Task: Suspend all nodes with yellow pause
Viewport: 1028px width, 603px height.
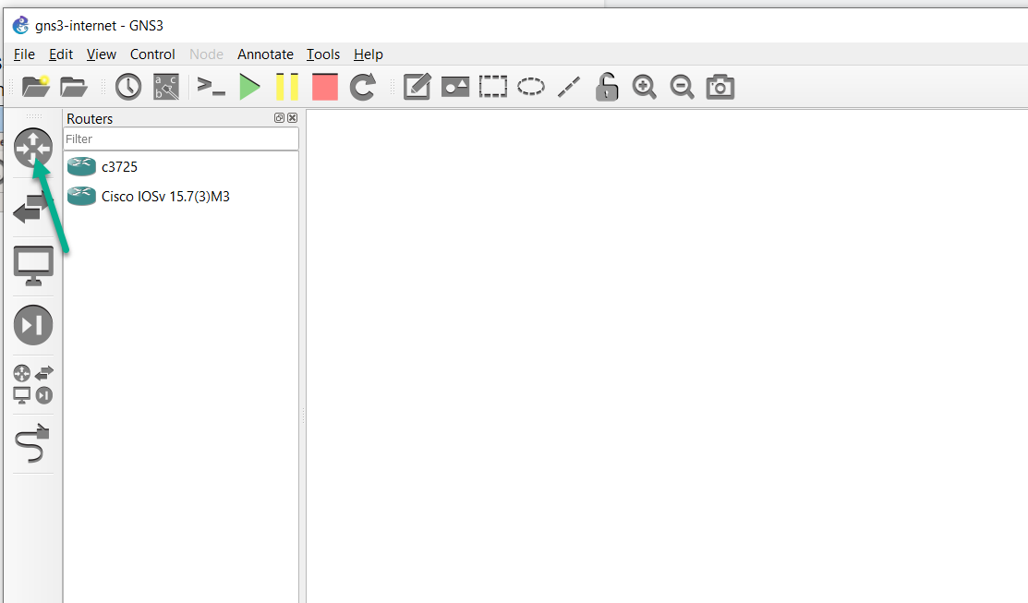Action: (x=287, y=87)
